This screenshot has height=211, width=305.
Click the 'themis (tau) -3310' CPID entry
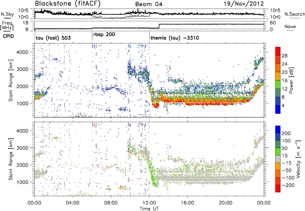tap(175, 38)
